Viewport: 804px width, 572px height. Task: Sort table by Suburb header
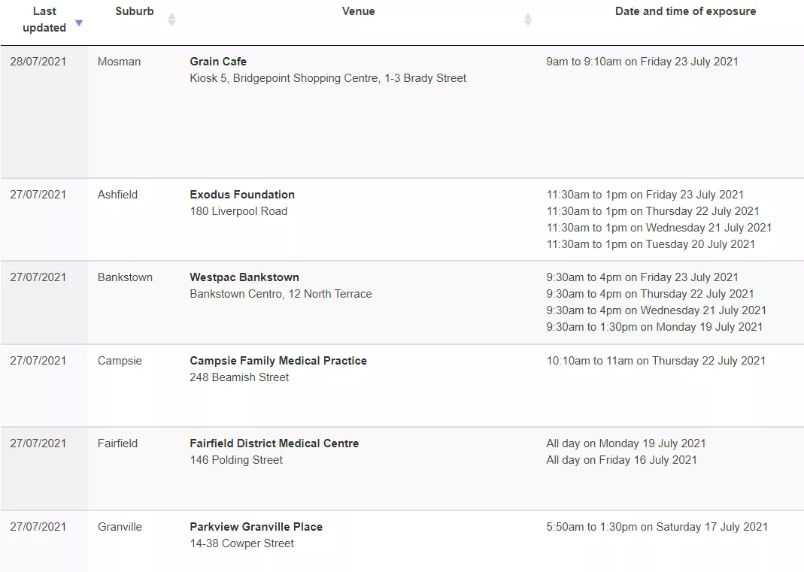point(135,11)
